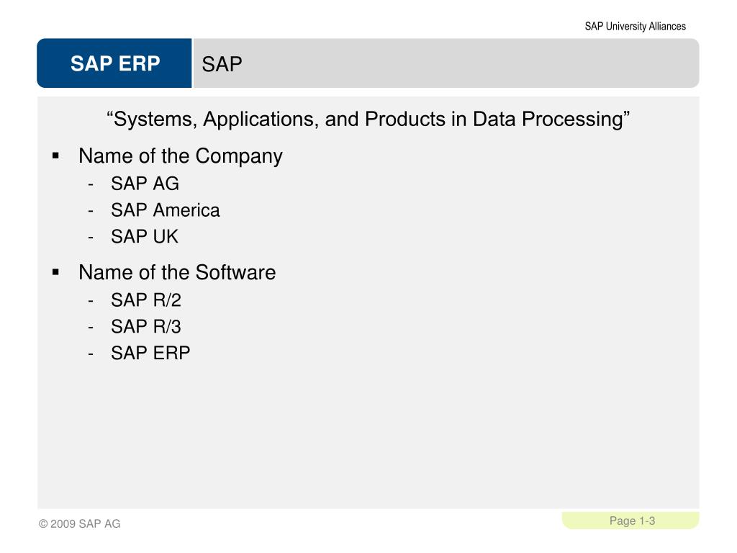Select the SAP AG sub-item
737x553 pixels.
point(145,184)
